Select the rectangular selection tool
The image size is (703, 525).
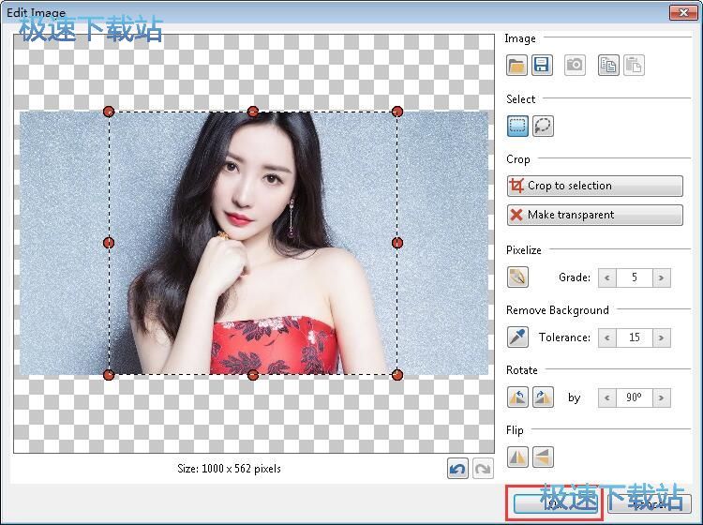click(x=517, y=126)
